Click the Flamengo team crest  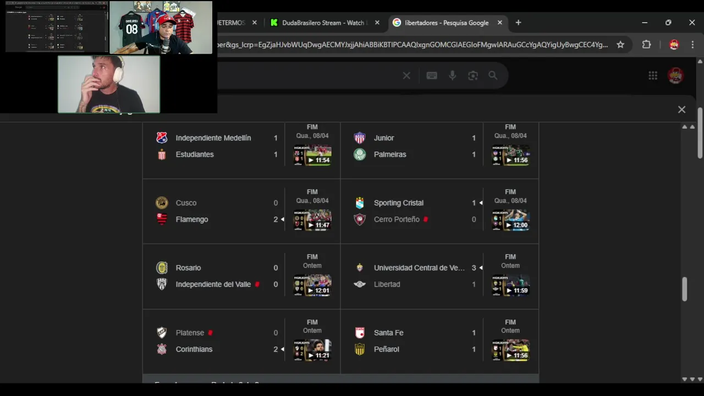coord(162,219)
